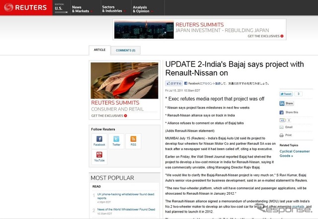Click the dropdown arrow beside Analysis & Opinion
This screenshot has width=318, height=219.
point(152,11)
